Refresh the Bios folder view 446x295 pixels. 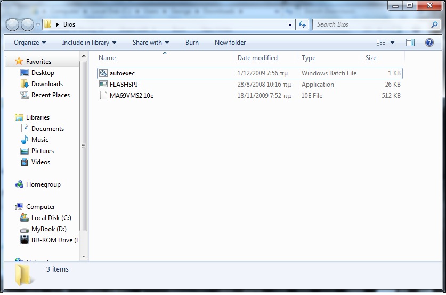[x=302, y=24]
